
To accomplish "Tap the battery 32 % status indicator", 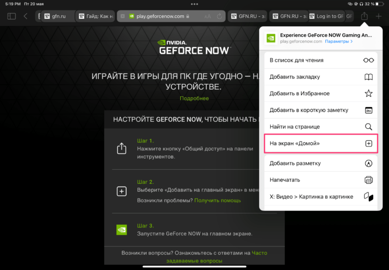I will (374, 4).
